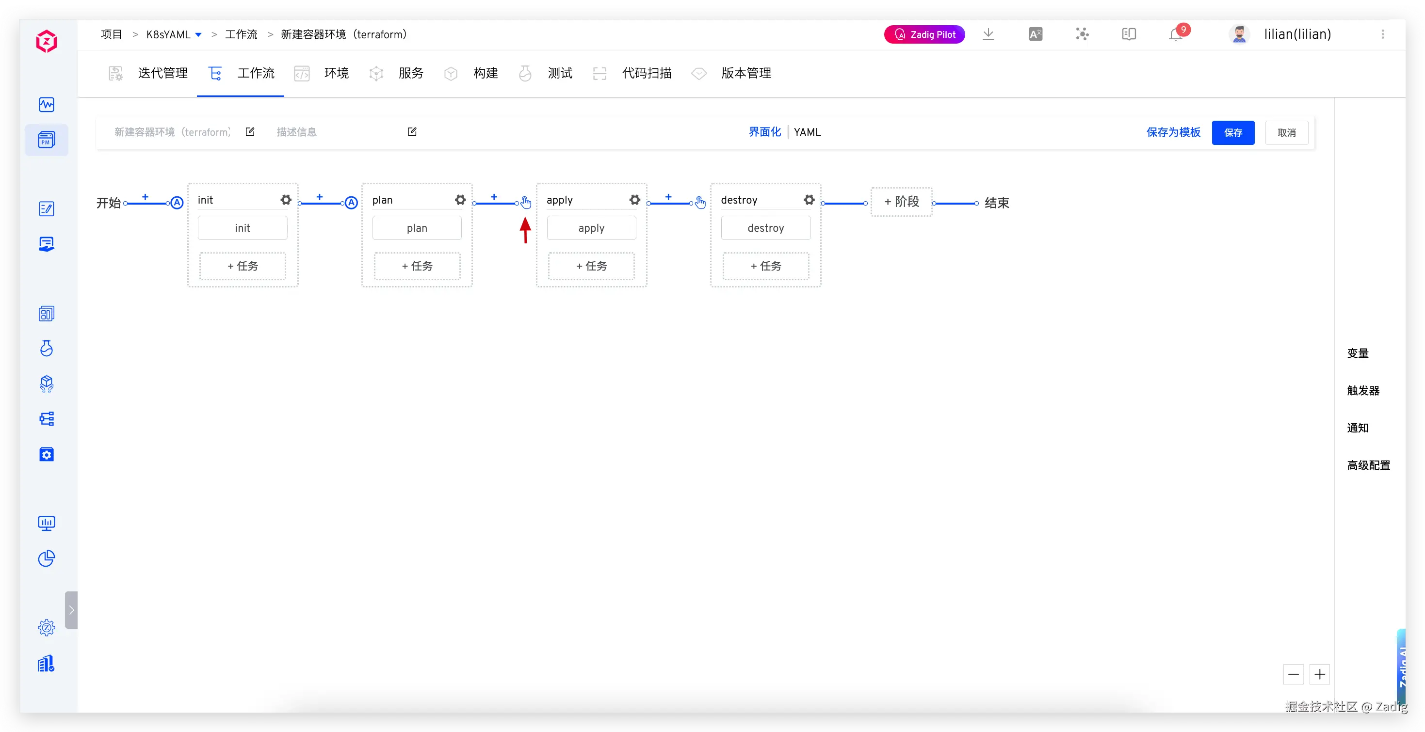
Task: Edit the description info pencil icon
Action: click(412, 131)
